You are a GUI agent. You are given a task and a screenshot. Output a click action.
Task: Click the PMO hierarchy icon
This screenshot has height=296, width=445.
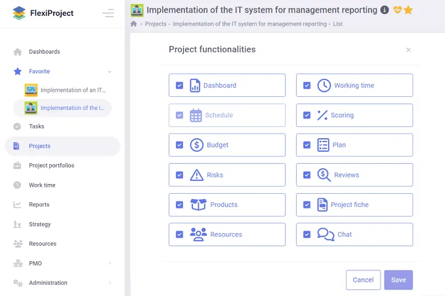click(18, 263)
